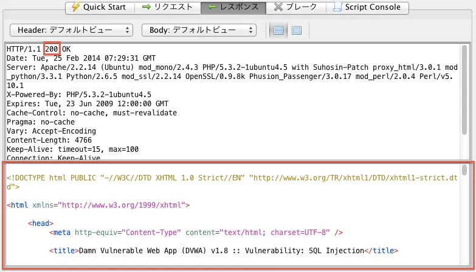Viewport: 476px width, 272px height.
Task: Click the left arrow response icon
Action: tap(211, 7)
